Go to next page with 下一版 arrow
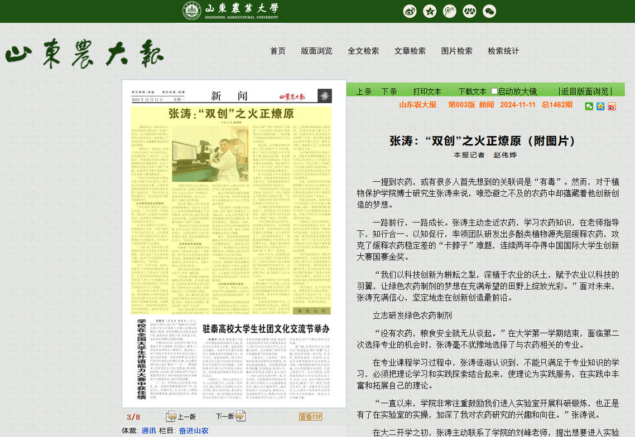The height and width of the screenshot is (437, 635). pos(230,416)
